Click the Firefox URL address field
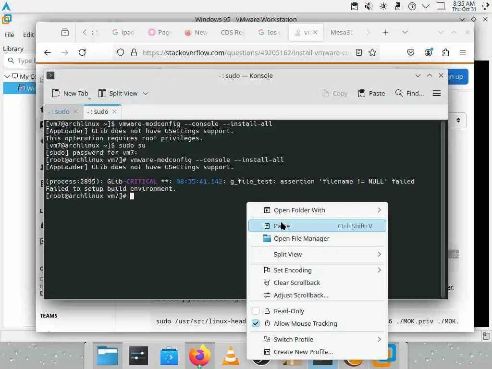 pyautogui.click(x=246, y=53)
